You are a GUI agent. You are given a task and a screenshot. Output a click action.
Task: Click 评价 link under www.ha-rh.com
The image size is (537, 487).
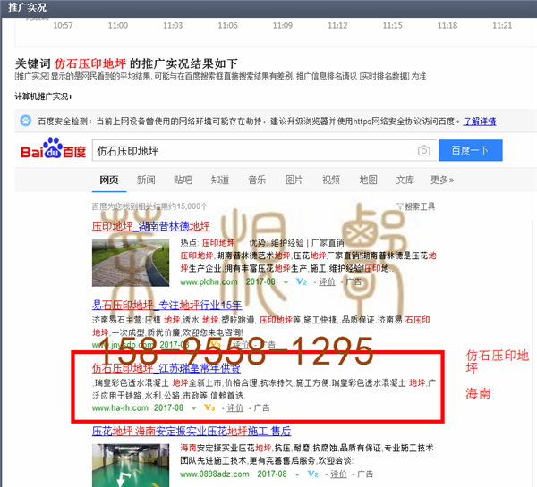(235, 408)
